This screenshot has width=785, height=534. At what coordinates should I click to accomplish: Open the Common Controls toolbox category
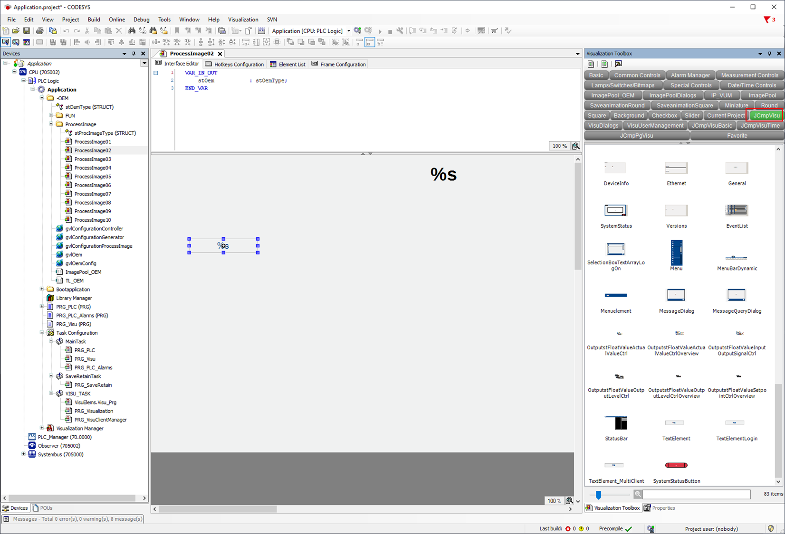(x=637, y=75)
